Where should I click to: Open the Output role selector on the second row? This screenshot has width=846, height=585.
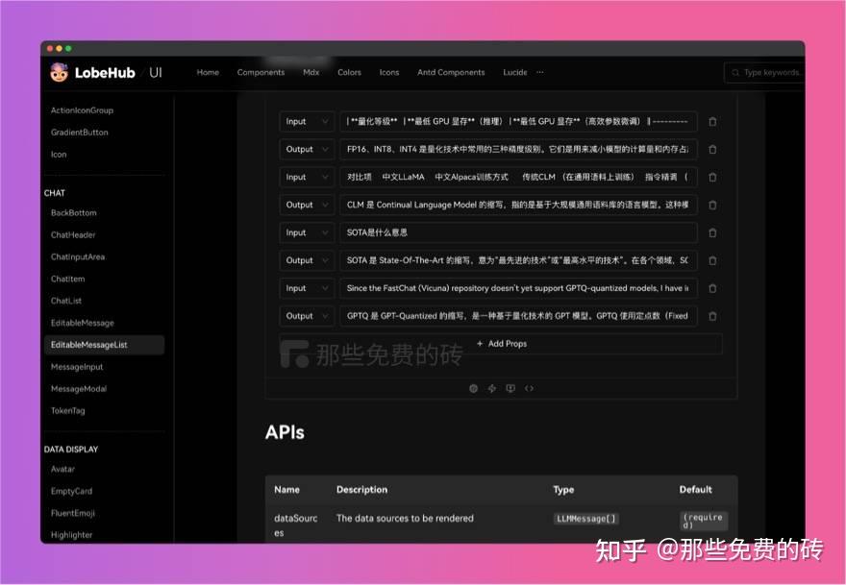306,149
